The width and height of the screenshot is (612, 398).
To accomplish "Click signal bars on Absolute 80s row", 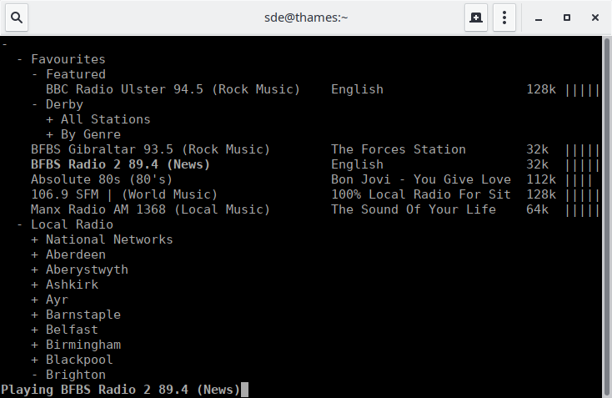I will click(x=579, y=179).
